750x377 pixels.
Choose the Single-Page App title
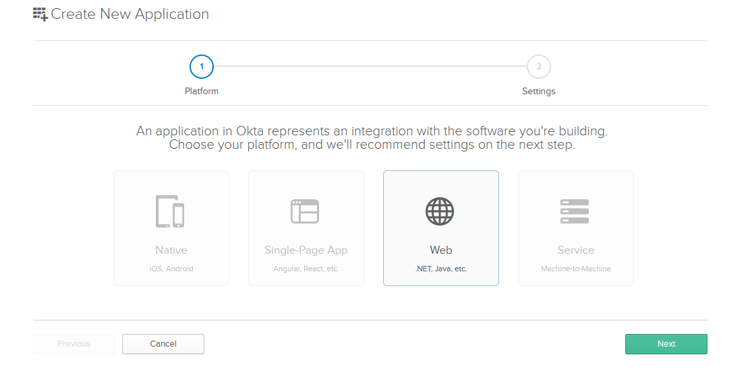tap(306, 250)
